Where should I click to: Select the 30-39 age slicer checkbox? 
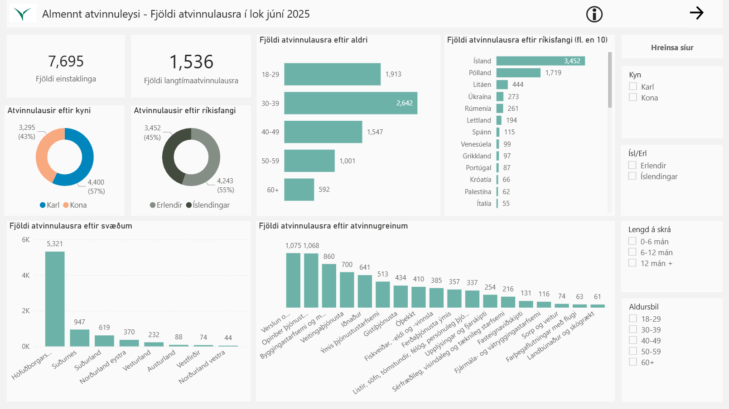click(x=633, y=329)
